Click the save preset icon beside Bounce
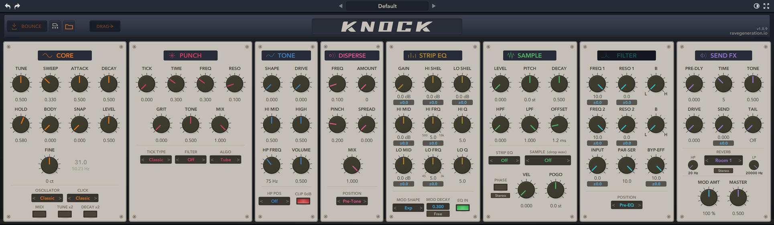Viewport: 774px width, 225px height. click(x=55, y=26)
